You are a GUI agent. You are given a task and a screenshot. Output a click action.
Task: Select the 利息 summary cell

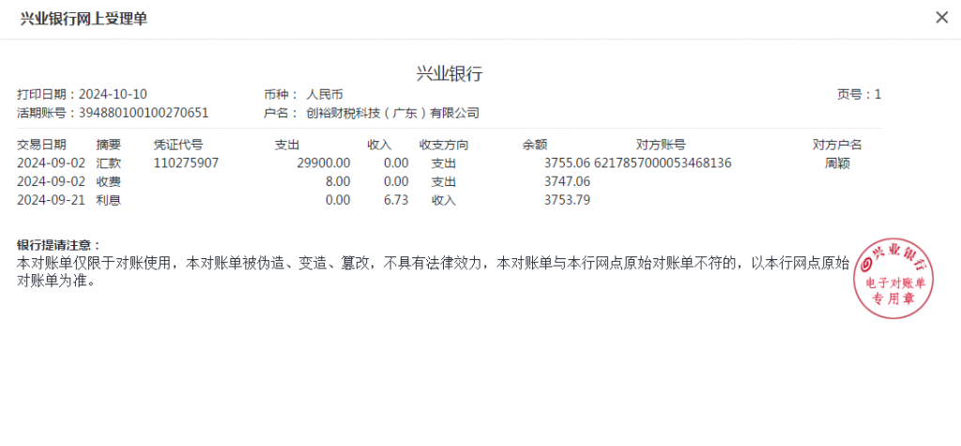tap(109, 200)
